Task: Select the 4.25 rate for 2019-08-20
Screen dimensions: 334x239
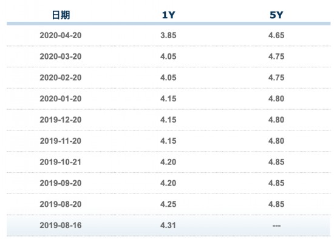Action: tap(168, 204)
